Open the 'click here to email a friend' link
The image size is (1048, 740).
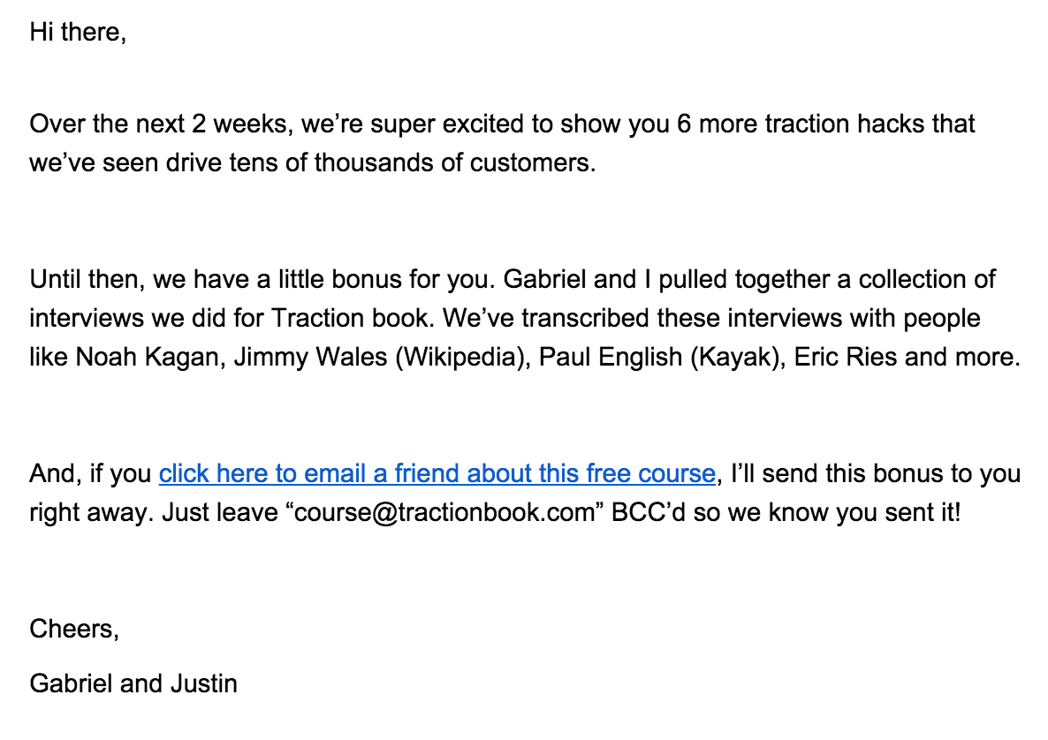[437, 473]
